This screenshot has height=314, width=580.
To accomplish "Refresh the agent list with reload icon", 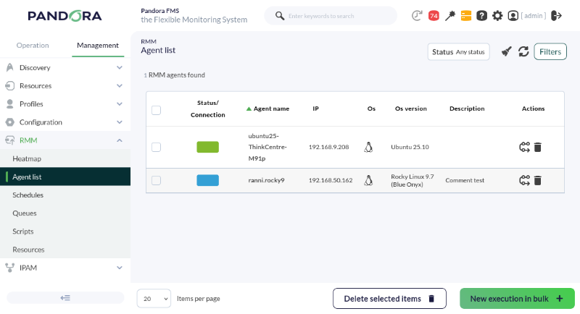I will click(x=523, y=51).
